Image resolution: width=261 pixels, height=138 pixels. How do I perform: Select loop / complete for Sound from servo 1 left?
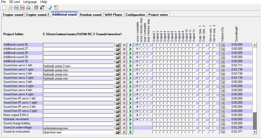coord(145,66)
